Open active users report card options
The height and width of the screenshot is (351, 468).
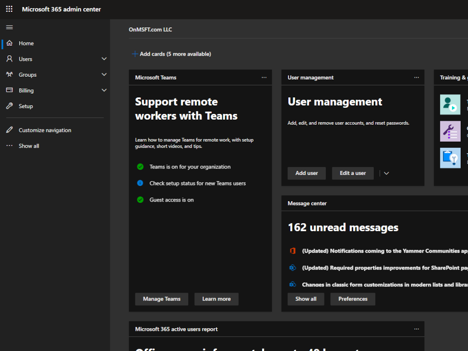pos(416,329)
